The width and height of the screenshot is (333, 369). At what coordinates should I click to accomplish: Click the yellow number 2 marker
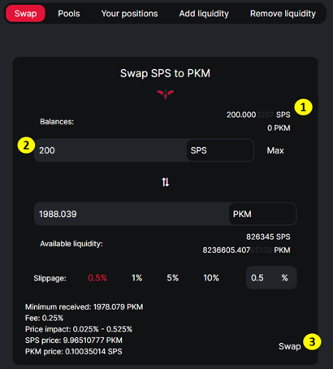26,145
